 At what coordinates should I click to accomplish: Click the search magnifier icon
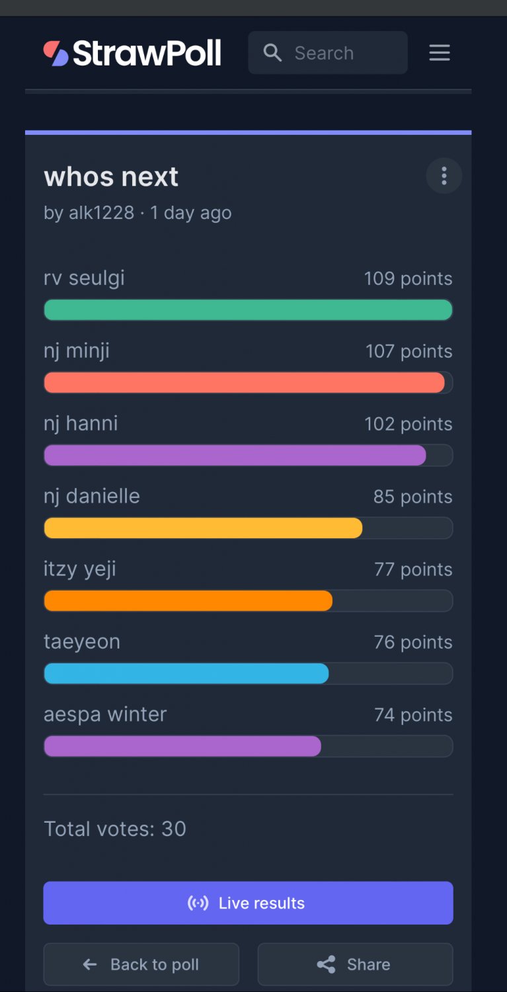coord(272,53)
